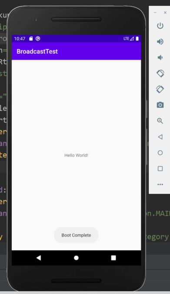Tap the Android Back navigation button
Image resolution: width=170 pixels, height=294 pixels.
(39, 258)
